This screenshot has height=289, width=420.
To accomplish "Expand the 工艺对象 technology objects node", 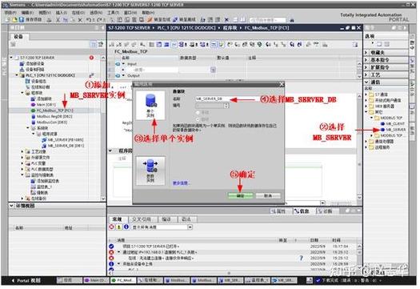I will [22, 152].
